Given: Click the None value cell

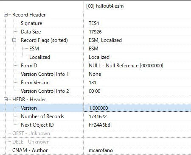Looking at the screenshot, I should [95, 74].
